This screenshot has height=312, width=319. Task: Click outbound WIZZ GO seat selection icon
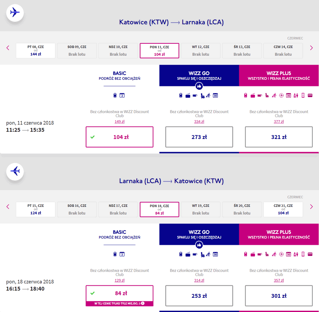click(202, 96)
